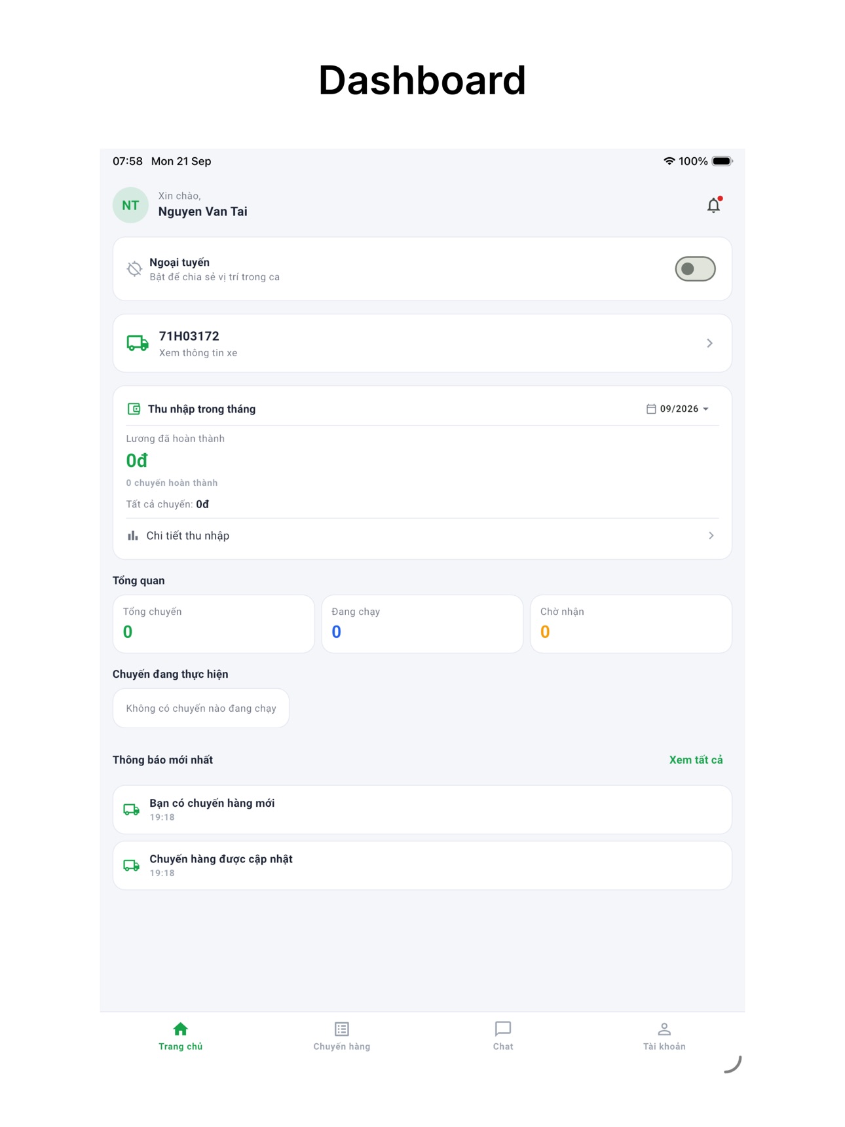Click the Xem tất cả link

[696, 760]
